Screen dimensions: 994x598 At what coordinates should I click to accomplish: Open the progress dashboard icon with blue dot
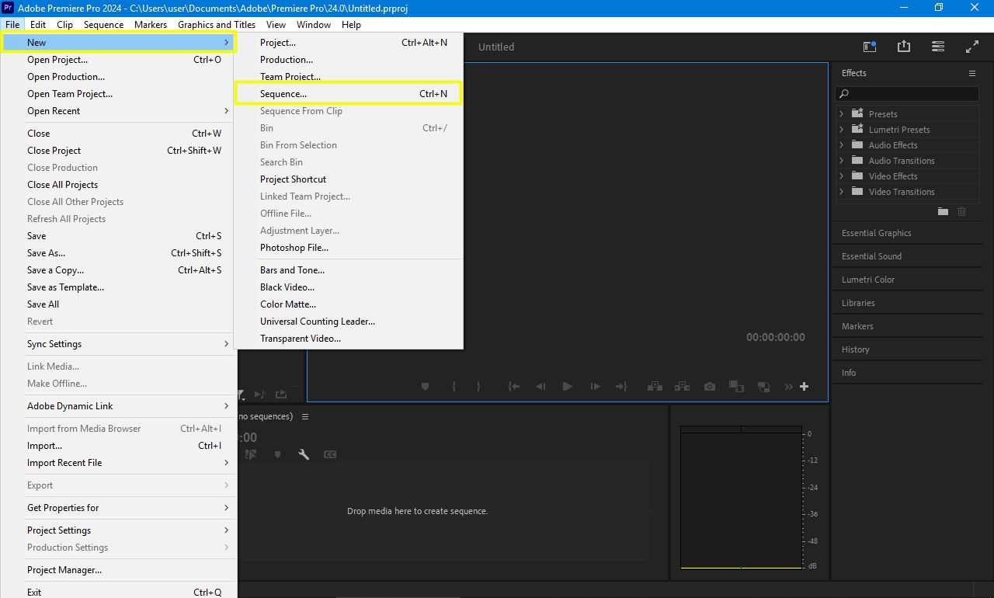pos(870,47)
